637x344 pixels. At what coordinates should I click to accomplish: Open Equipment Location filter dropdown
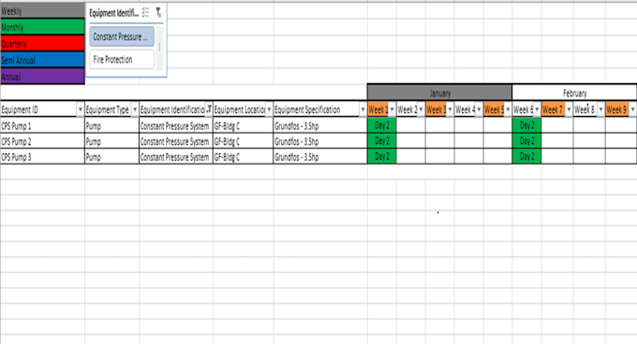pyautogui.click(x=269, y=109)
